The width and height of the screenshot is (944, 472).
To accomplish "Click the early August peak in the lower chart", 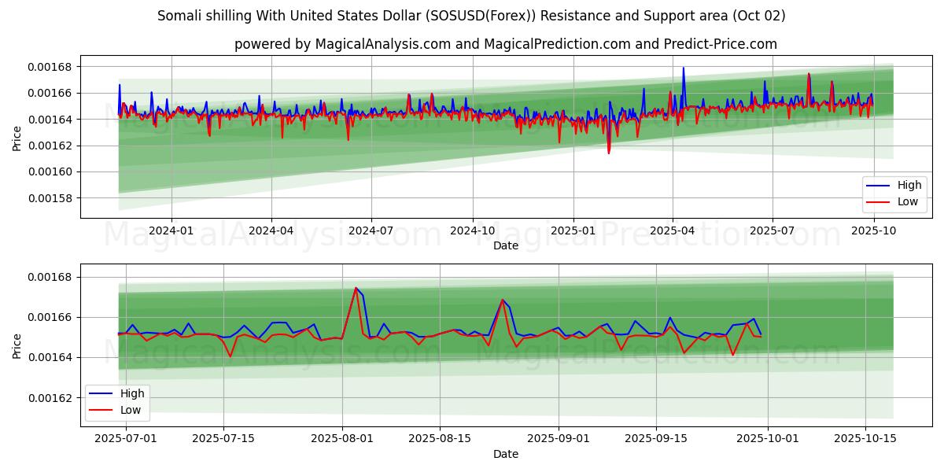I will (356, 288).
